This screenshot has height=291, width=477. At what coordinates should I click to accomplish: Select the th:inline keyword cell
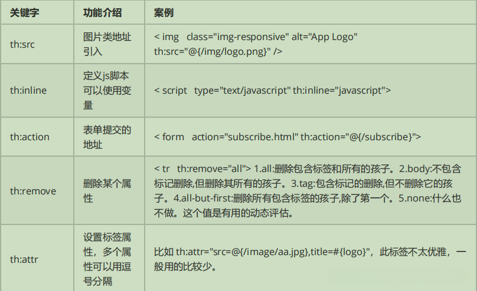click(x=28, y=90)
